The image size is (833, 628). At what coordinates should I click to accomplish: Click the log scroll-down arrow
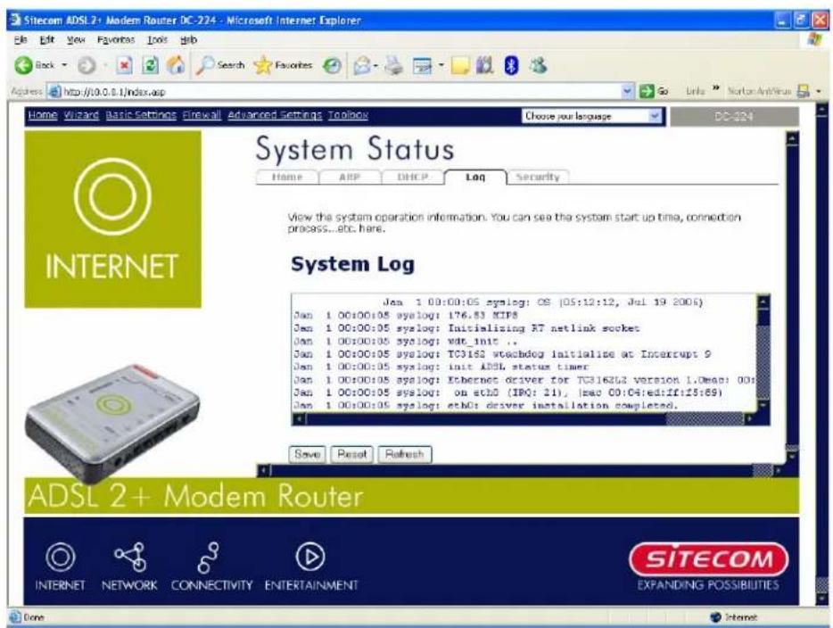point(763,406)
